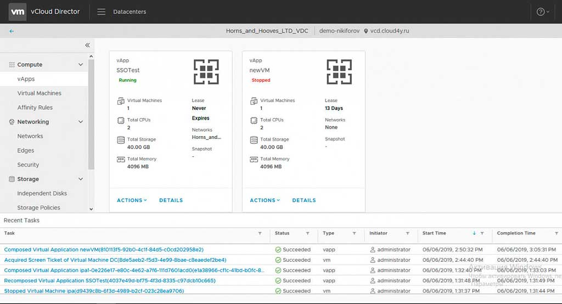
Task: Collapse the Compute section
Action: pyautogui.click(x=81, y=65)
